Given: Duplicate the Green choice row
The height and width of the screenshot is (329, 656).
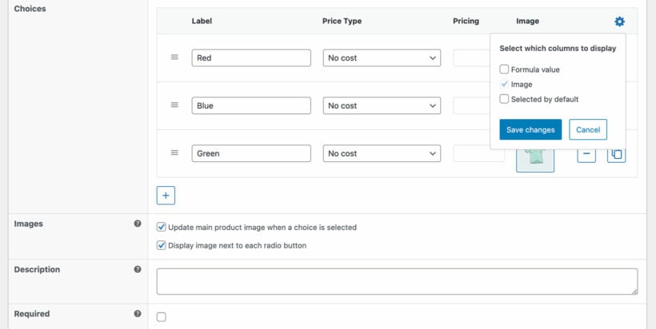Looking at the screenshot, I should [x=616, y=155].
